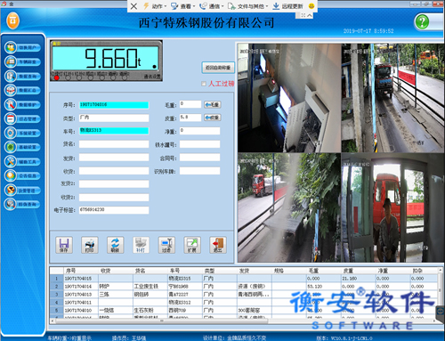Click the 补打 reprint icon button

[141, 245]
